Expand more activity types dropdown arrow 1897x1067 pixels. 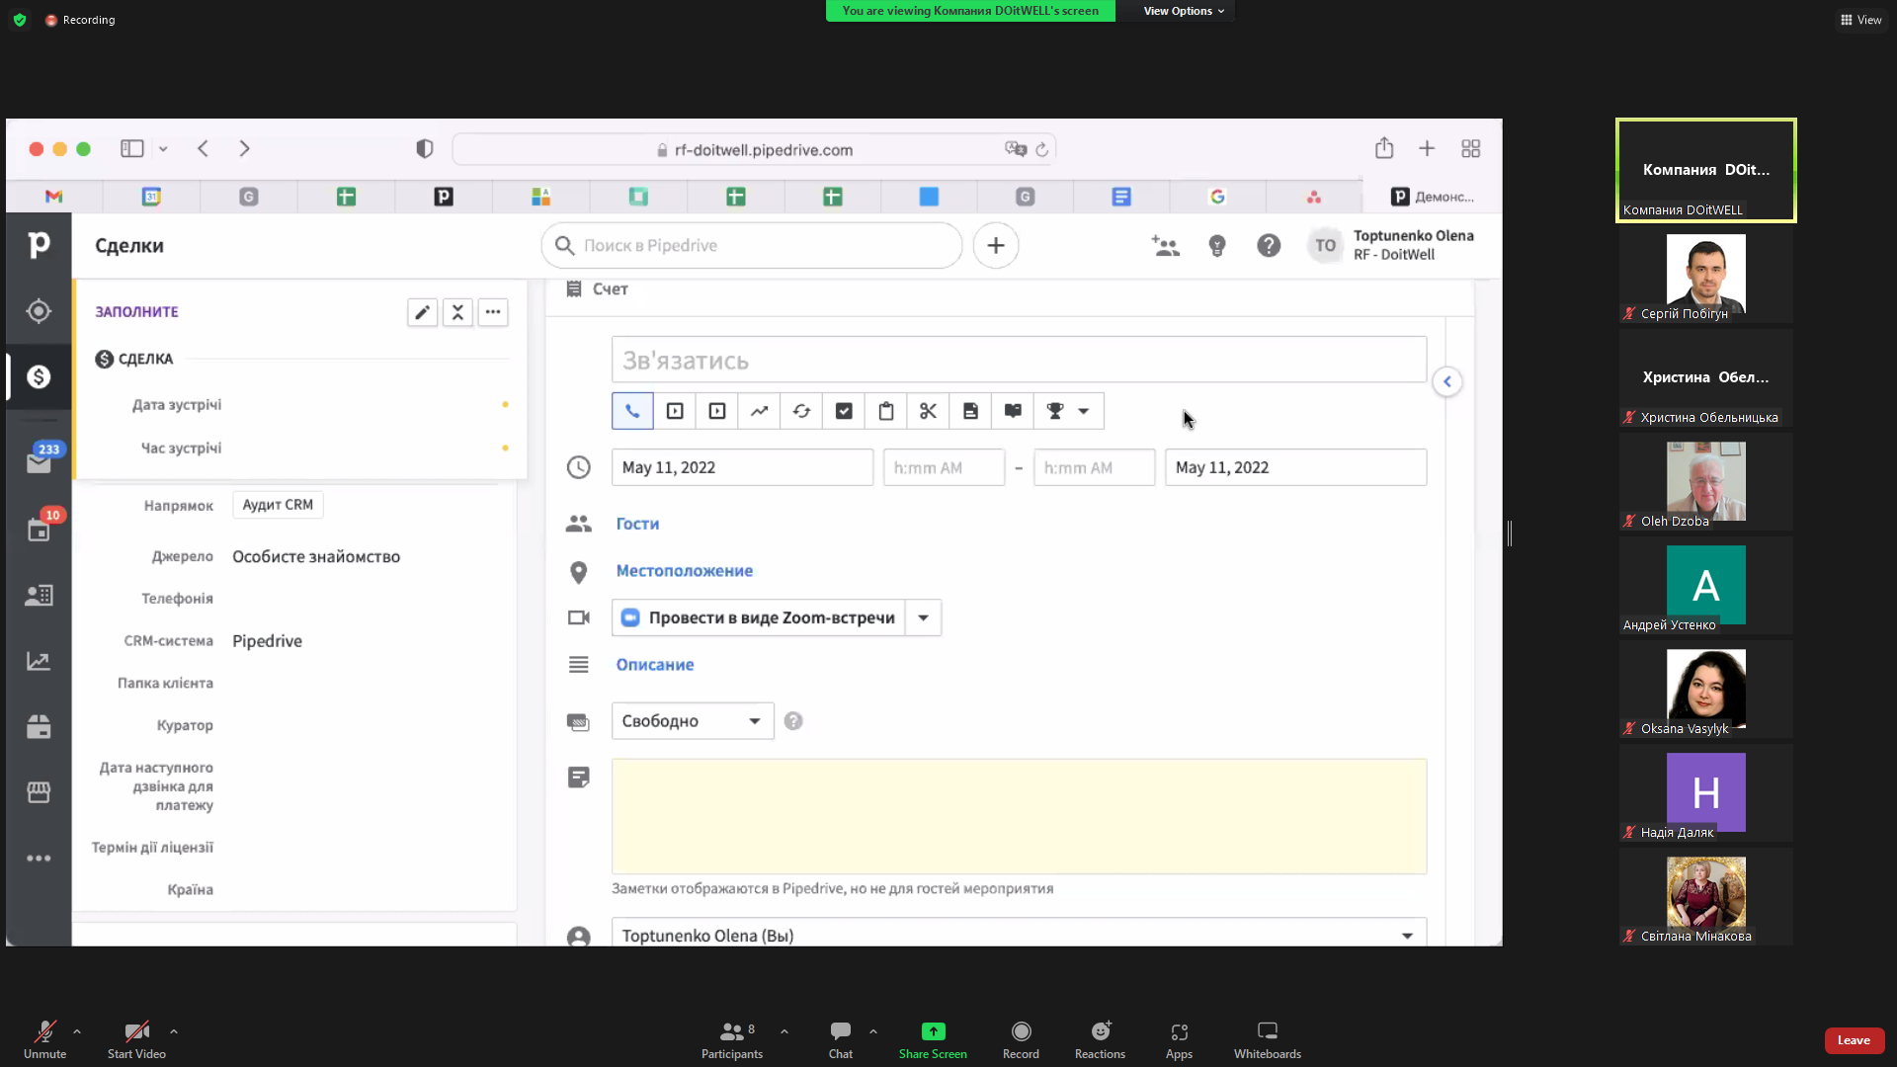(1084, 411)
